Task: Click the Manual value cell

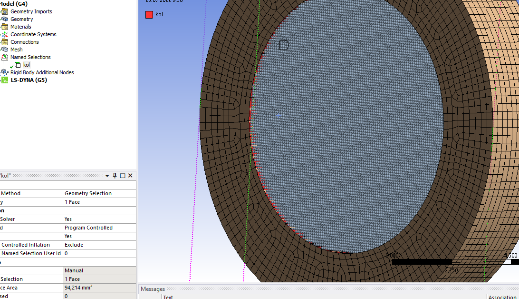Action: pos(100,271)
